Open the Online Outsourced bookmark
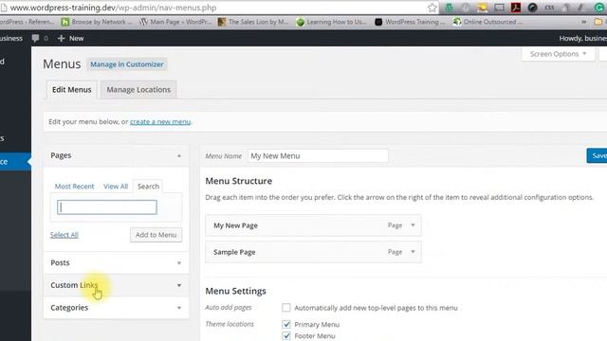Screen dimensions: 607x341 (487, 22)
